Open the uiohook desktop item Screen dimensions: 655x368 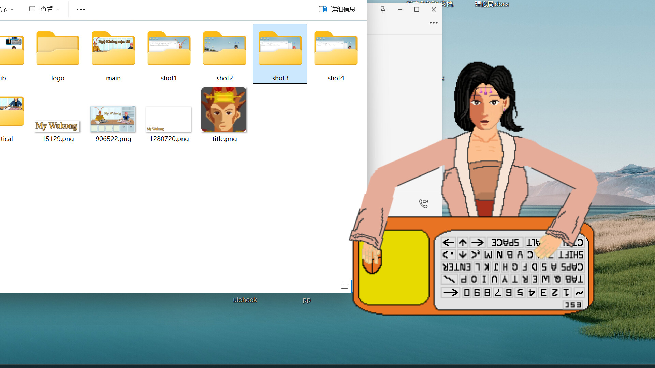click(x=245, y=300)
